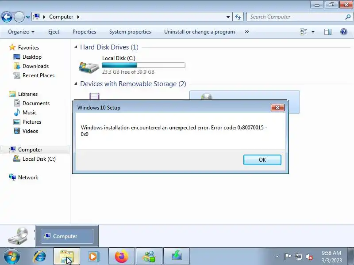The height and width of the screenshot is (265, 354).
Task: Toggle the preview pane
Action: [x=328, y=32]
